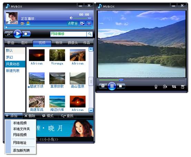The image size is (191, 157).
Task: Switch to the 摄像头 tab
Action: pyautogui.click(x=73, y=43)
